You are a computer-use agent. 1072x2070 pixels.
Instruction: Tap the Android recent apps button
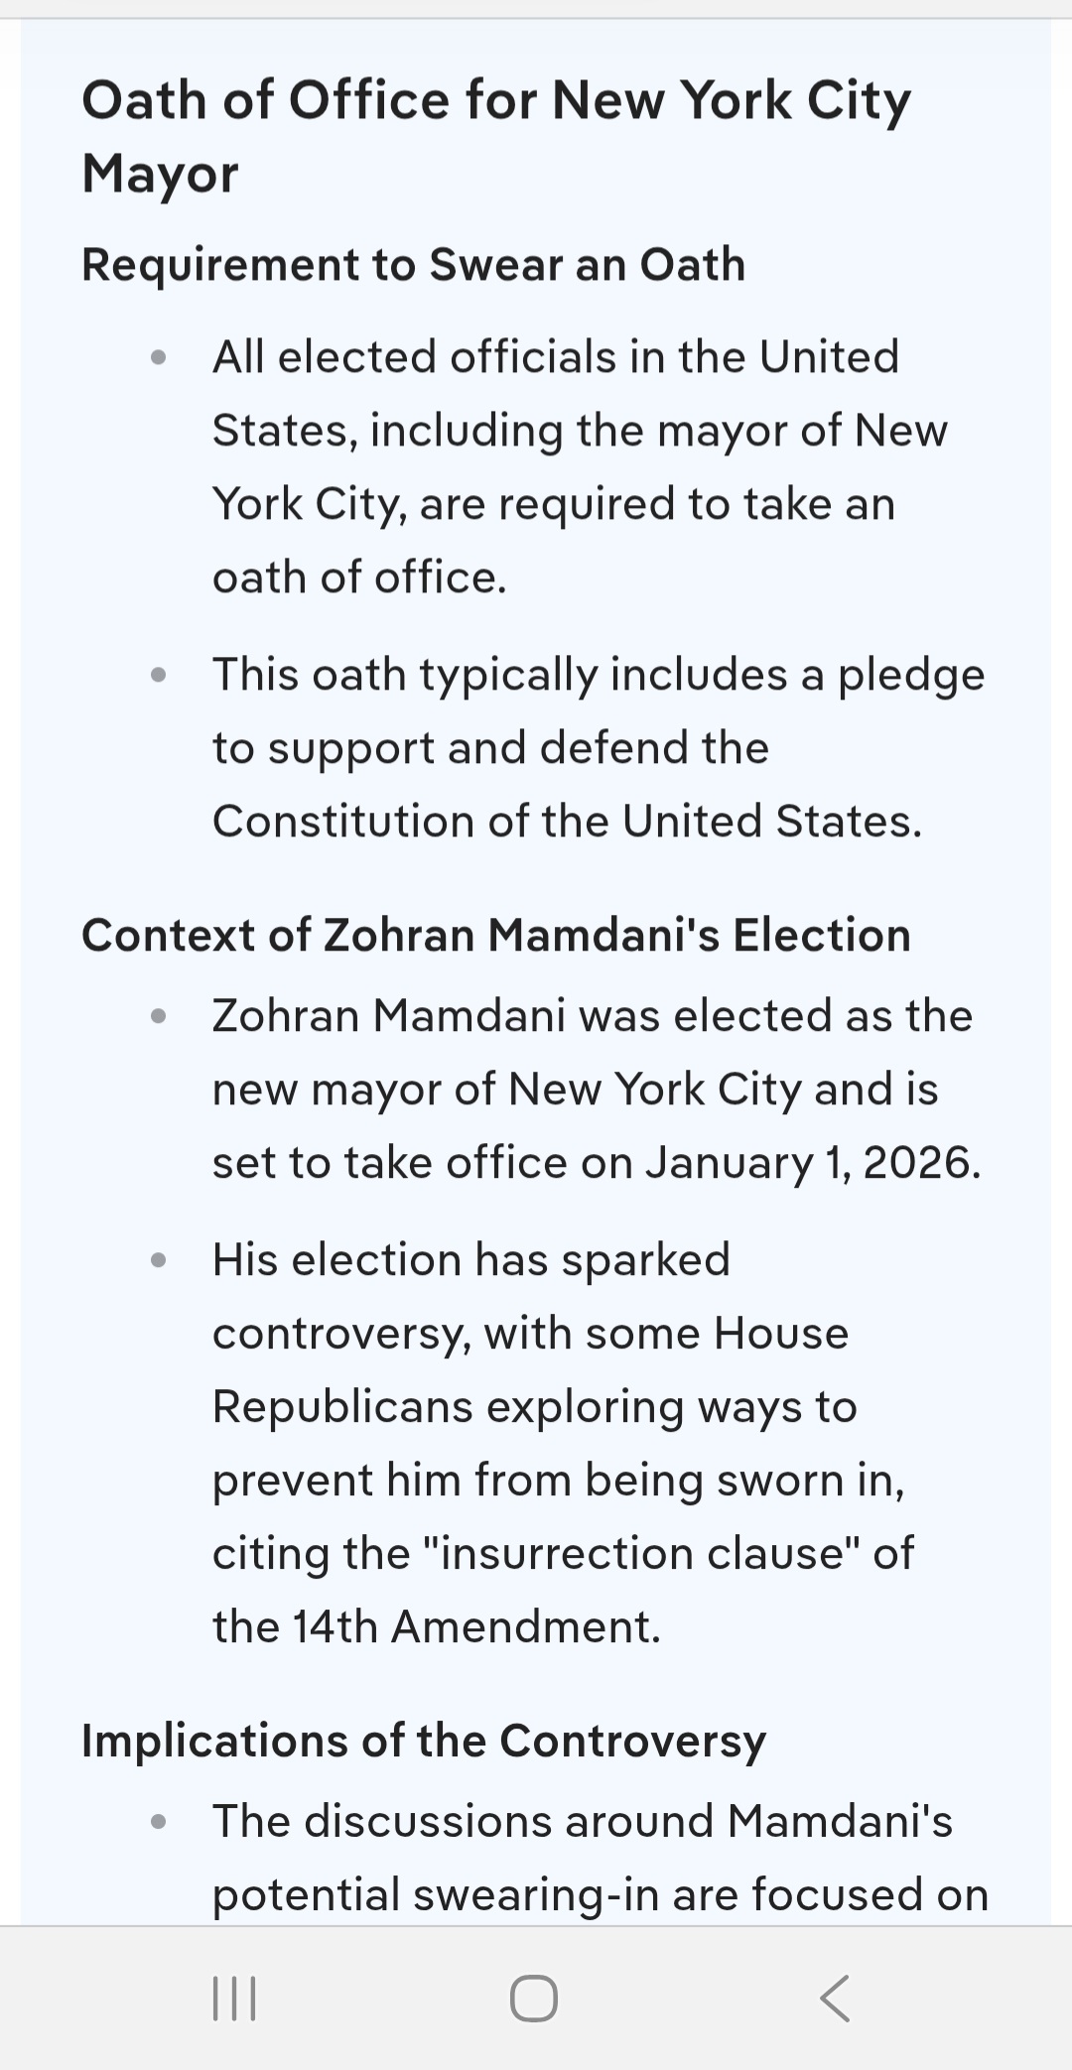(x=234, y=1998)
